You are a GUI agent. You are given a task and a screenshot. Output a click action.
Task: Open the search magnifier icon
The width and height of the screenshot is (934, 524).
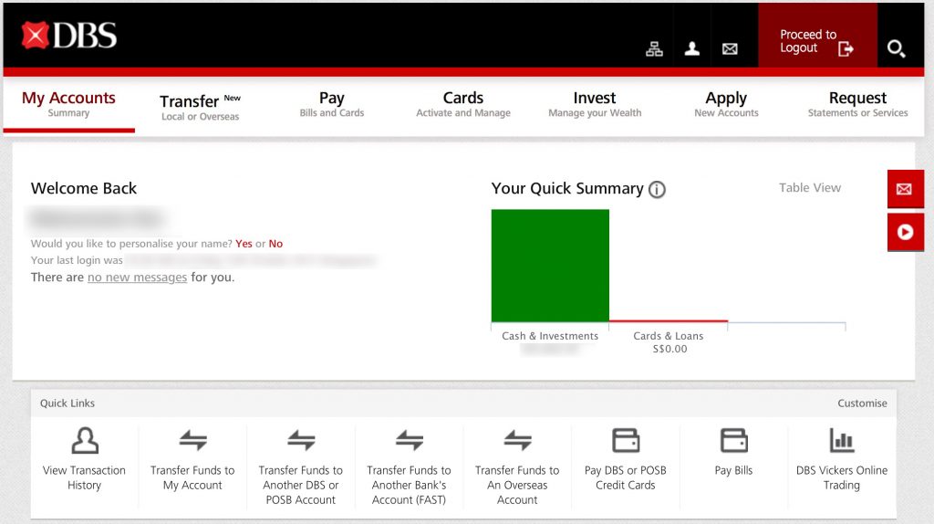896,48
